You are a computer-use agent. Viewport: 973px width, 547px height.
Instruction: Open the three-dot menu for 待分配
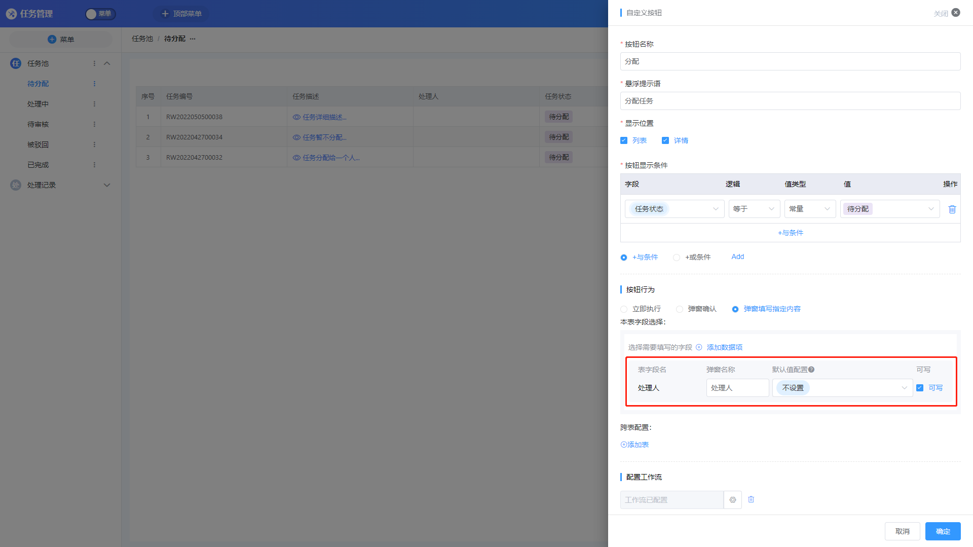pyautogui.click(x=94, y=84)
